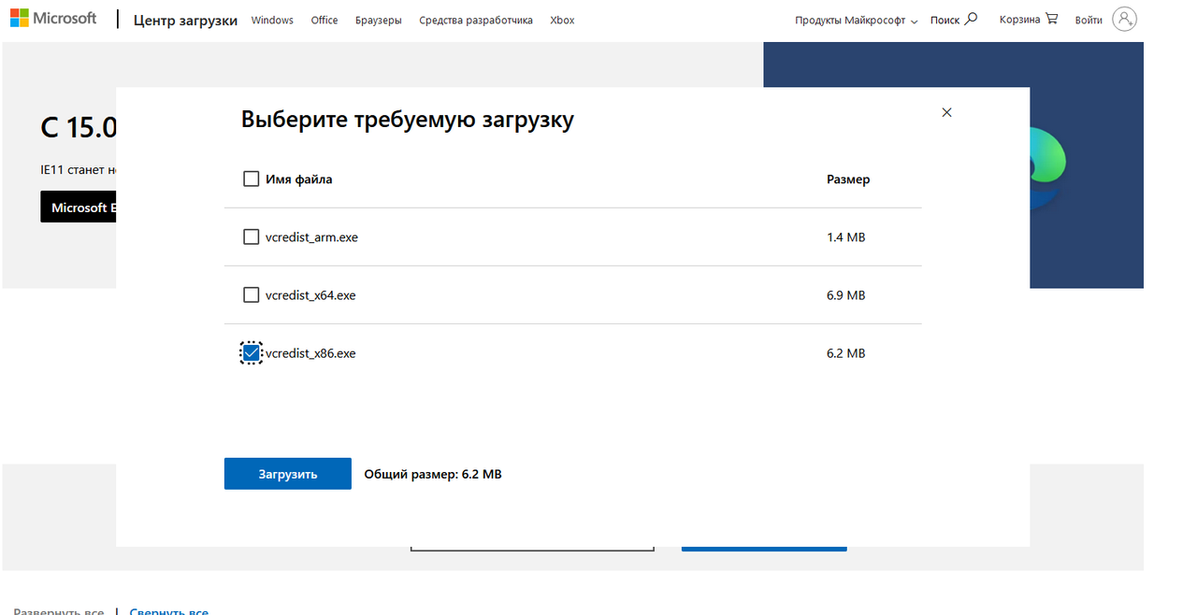Click the 6.9 MB size value
Viewport: 1197px width, 615px height.
845,295
